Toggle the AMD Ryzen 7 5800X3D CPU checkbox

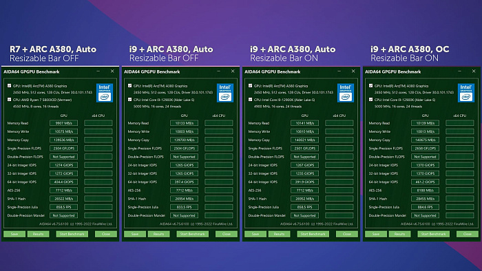click(9, 100)
